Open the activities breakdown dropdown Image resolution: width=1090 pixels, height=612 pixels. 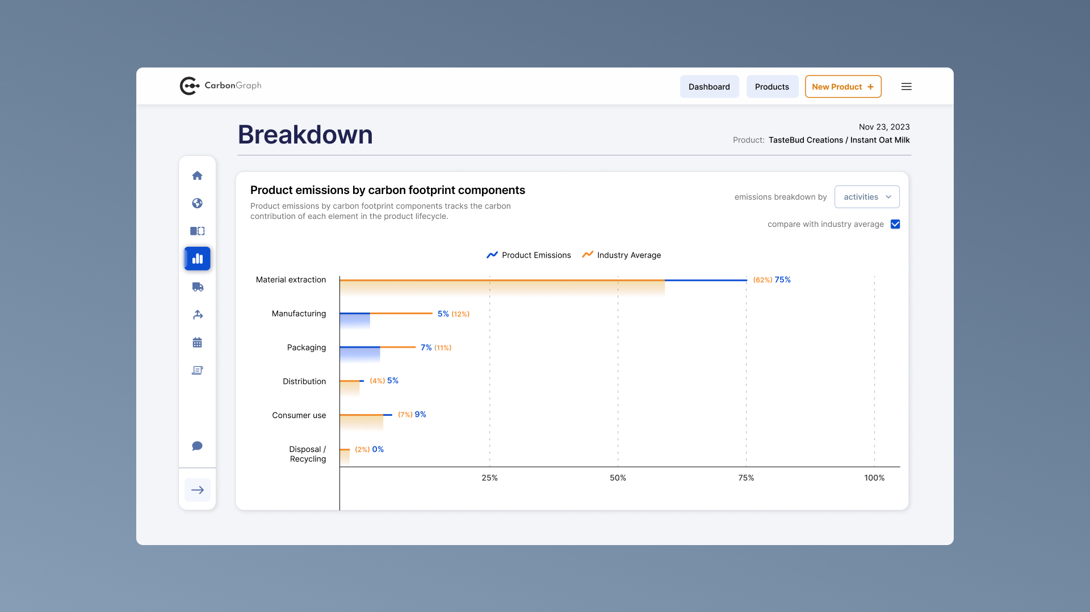[867, 197]
